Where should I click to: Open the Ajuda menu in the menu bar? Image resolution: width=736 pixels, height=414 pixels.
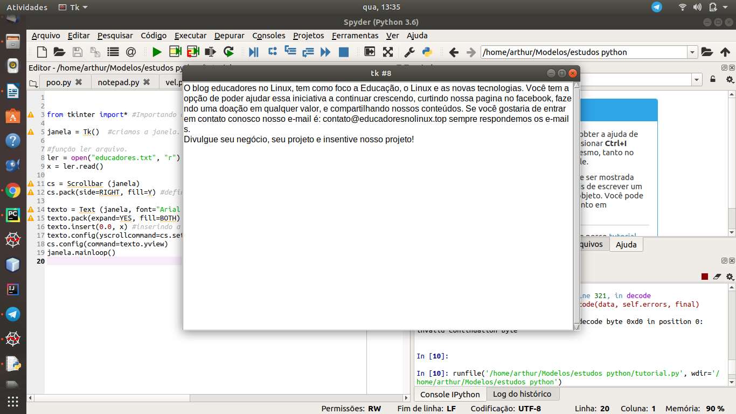pos(417,36)
